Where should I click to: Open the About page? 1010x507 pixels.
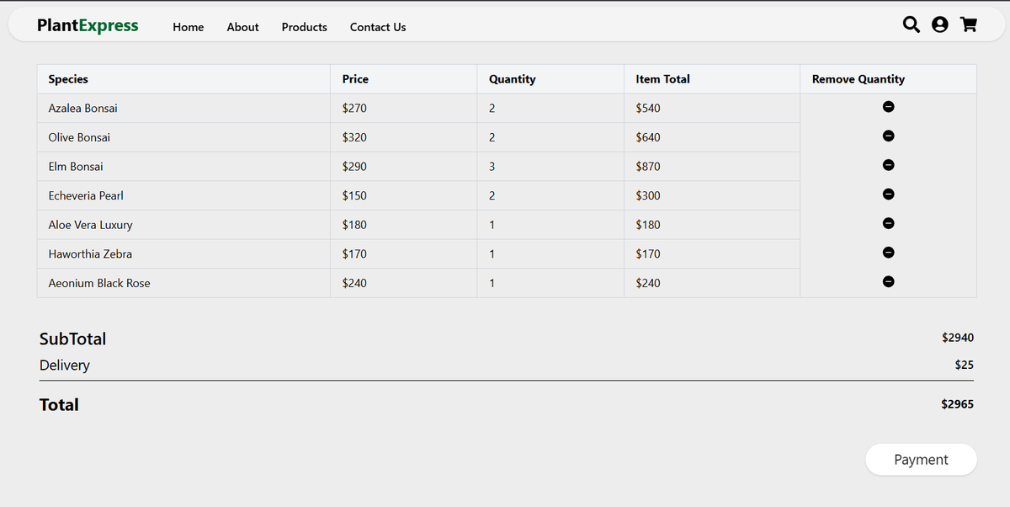pyautogui.click(x=242, y=27)
